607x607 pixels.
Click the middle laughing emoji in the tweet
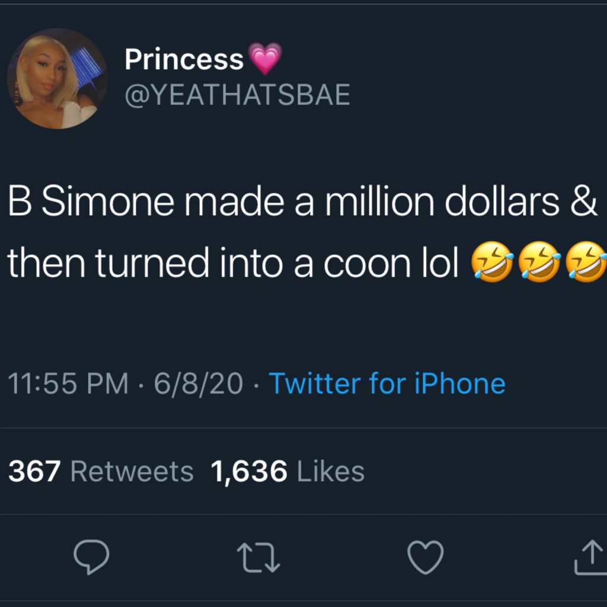(538, 264)
